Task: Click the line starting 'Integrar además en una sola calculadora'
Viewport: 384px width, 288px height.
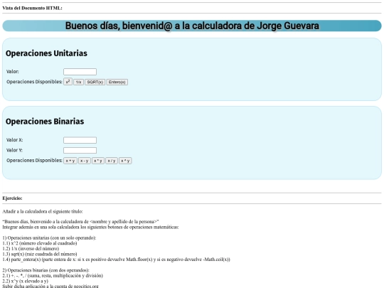Action: click(x=90, y=227)
